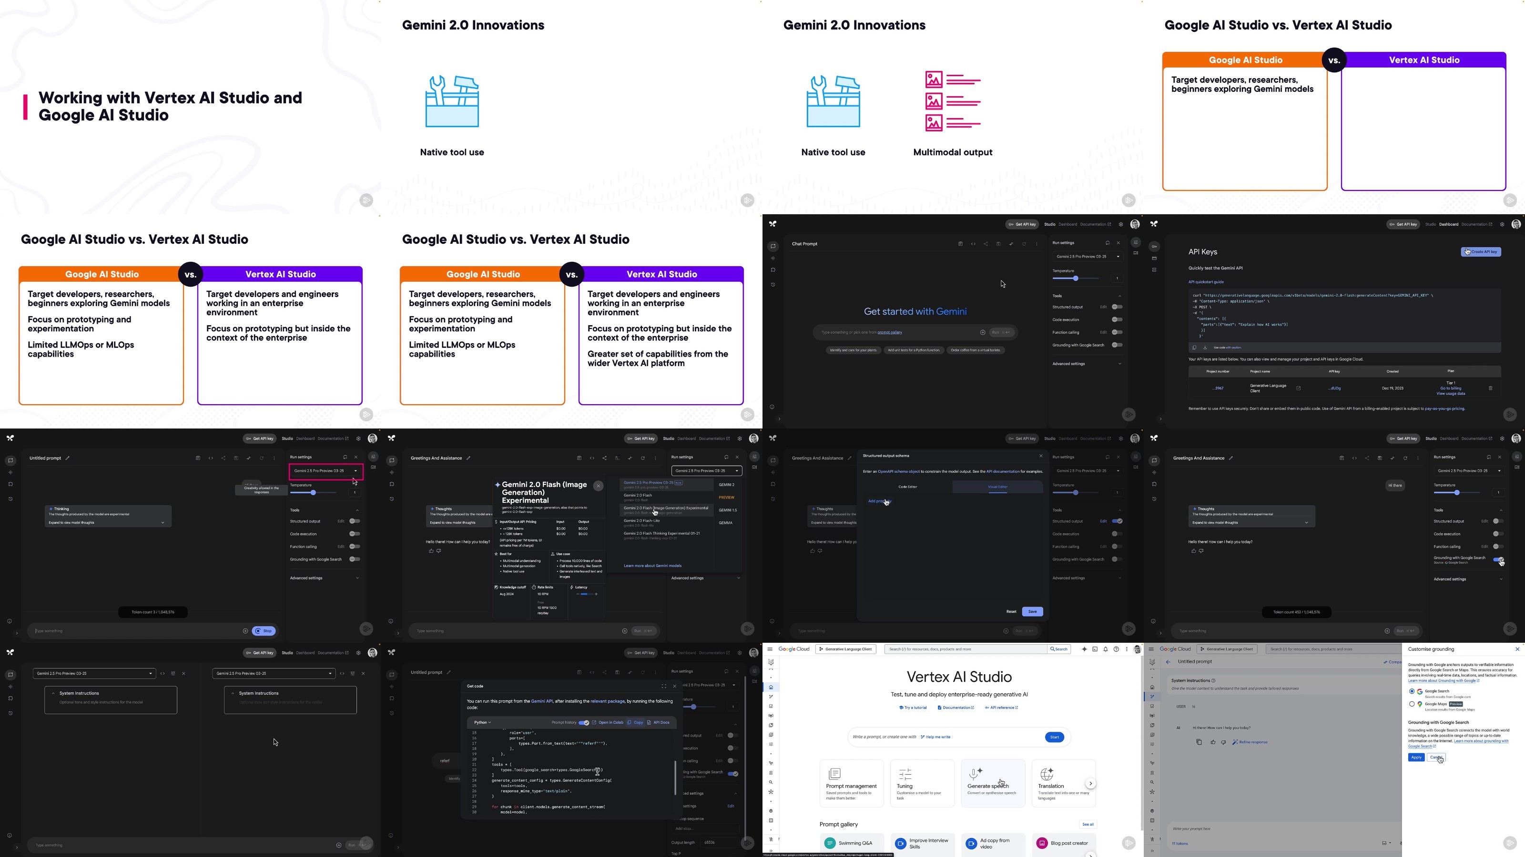Close the Gemini 2.0 Flash Image Generation info card
1525x857 pixels.
(x=599, y=486)
